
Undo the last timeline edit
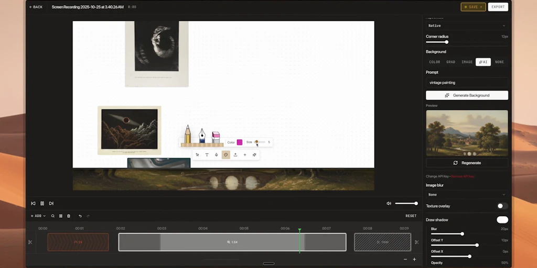pyautogui.click(x=80, y=216)
